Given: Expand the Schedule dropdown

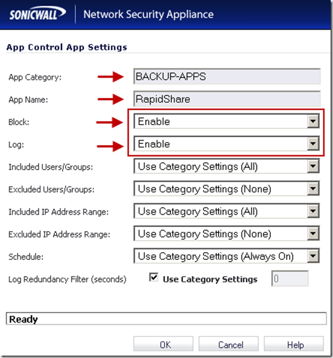Looking at the screenshot, I should pyautogui.click(x=313, y=256).
